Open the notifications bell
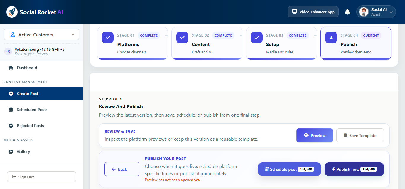The height and width of the screenshot is (189, 405). pos(347,12)
